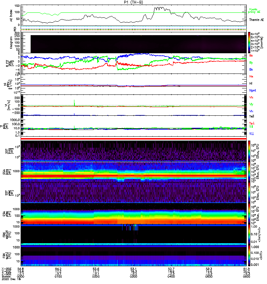Click the blue Npot legend label
The width and height of the screenshot is (267, 284).
tap(252, 90)
